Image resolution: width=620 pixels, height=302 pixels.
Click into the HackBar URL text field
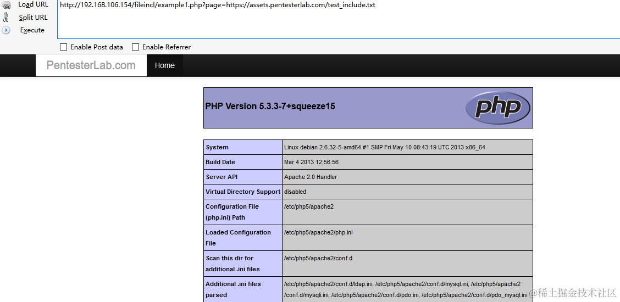[x=339, y=19]
